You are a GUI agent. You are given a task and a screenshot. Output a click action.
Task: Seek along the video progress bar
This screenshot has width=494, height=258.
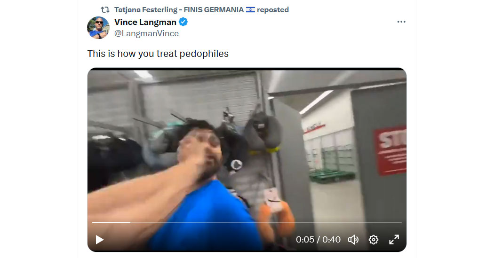click(247, 223)
